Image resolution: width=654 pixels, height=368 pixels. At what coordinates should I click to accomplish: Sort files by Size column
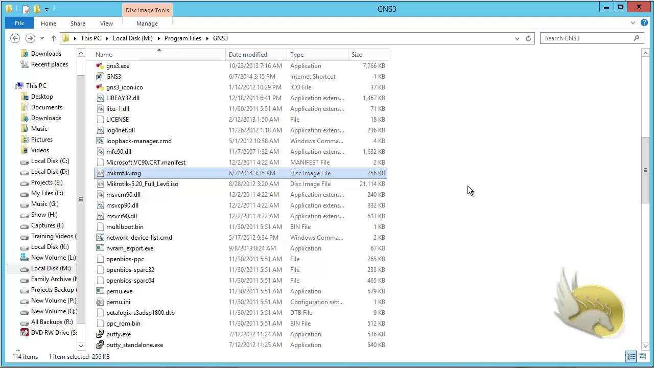(x=368, y=55)
